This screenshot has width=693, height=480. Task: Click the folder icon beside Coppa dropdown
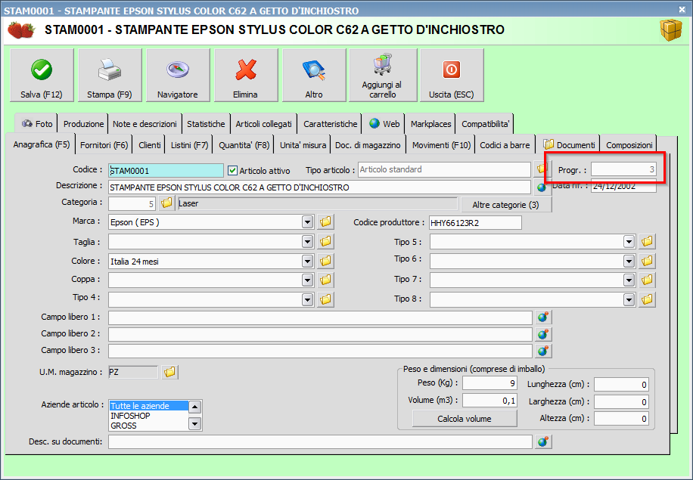[326, 280]
